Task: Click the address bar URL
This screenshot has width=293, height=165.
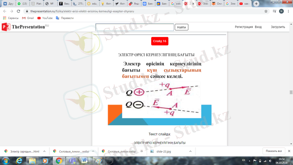Action: coord(82,11)
